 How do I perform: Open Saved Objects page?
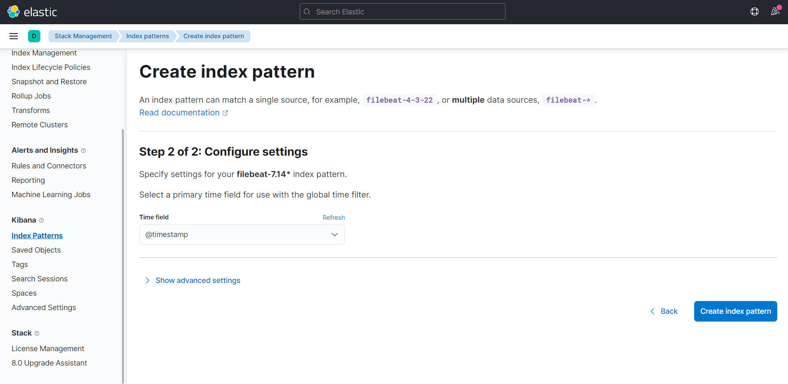(36, 250)
